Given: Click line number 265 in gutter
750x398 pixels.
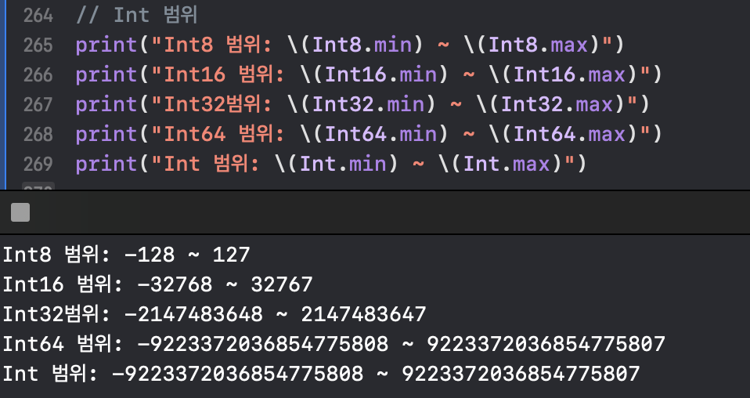Looking at the screenshot, I should 38,45.
